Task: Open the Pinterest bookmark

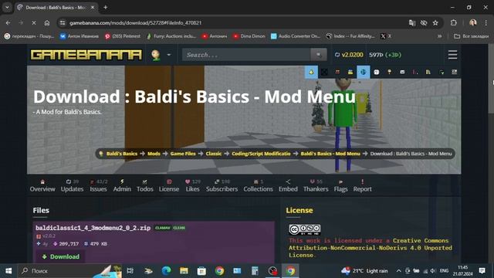Action: coord(123,36)
